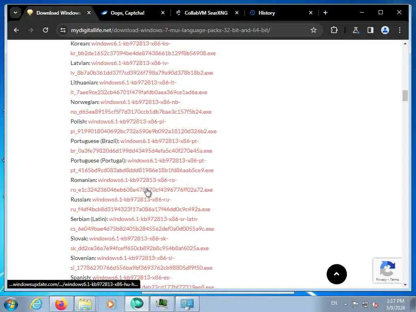Download the Spanish x86 language pack
Screen dimensions: 416x312
[x=131, y=277]
